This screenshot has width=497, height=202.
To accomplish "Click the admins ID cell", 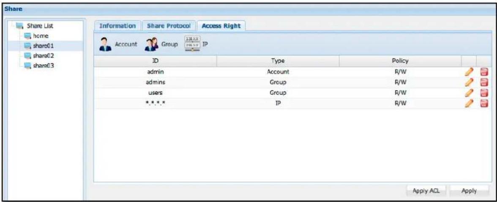I will point(156,83).
